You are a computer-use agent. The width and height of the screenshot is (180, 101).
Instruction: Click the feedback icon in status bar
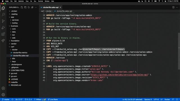[x=173, y=100]
